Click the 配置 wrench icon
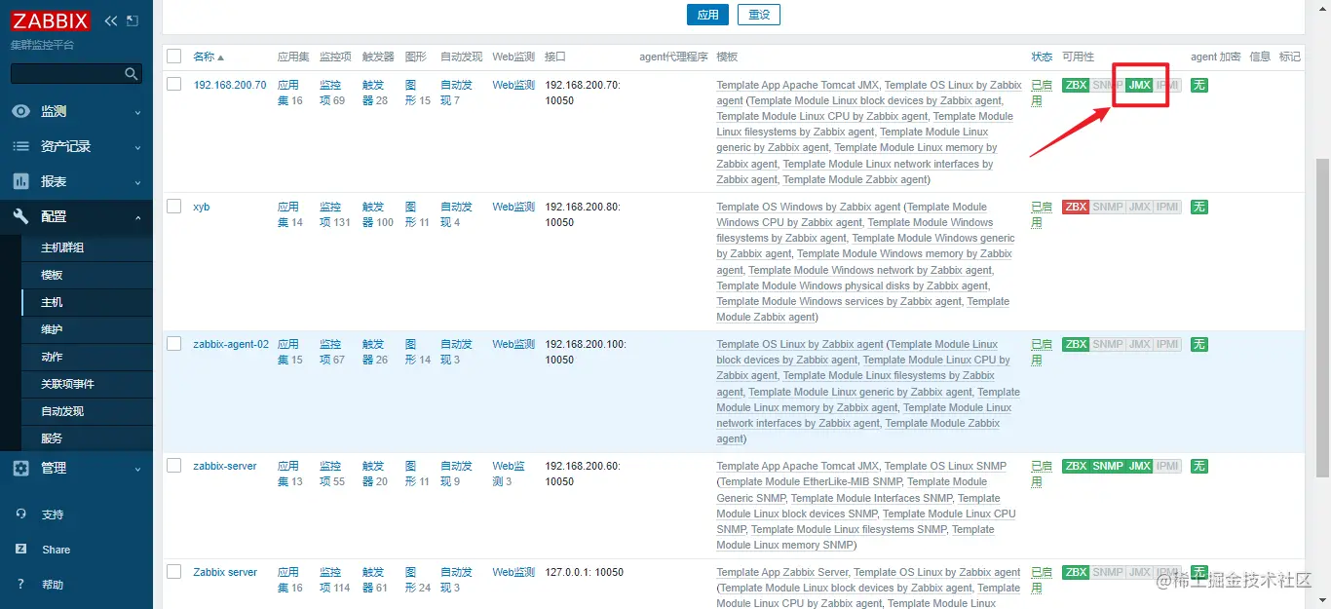This screenshot has height=609, width=1331. [20, 216]
